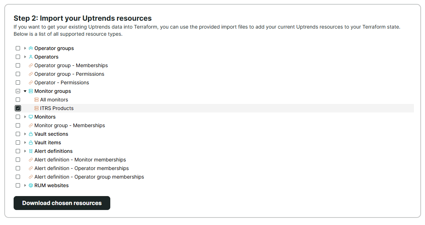425x225 pixels.
Task: Click the Monitors screen icon
Action: point(31,116)
